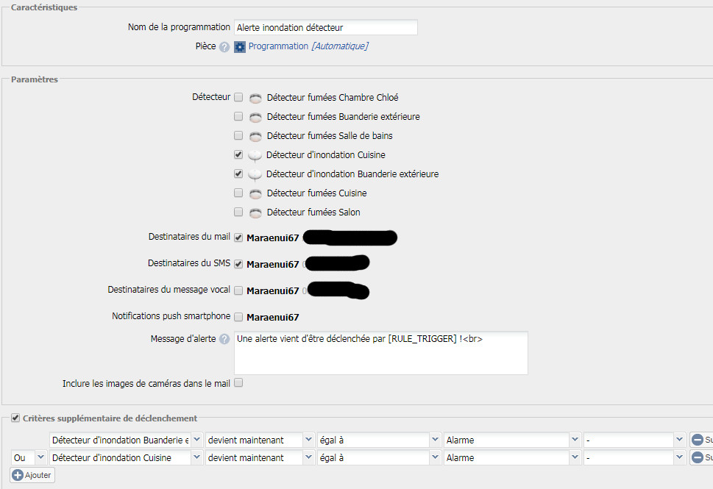Uncheck Détecteur d'inondation Buanderie extérieure
Viewport: 713px width, 489px height.
238,174
